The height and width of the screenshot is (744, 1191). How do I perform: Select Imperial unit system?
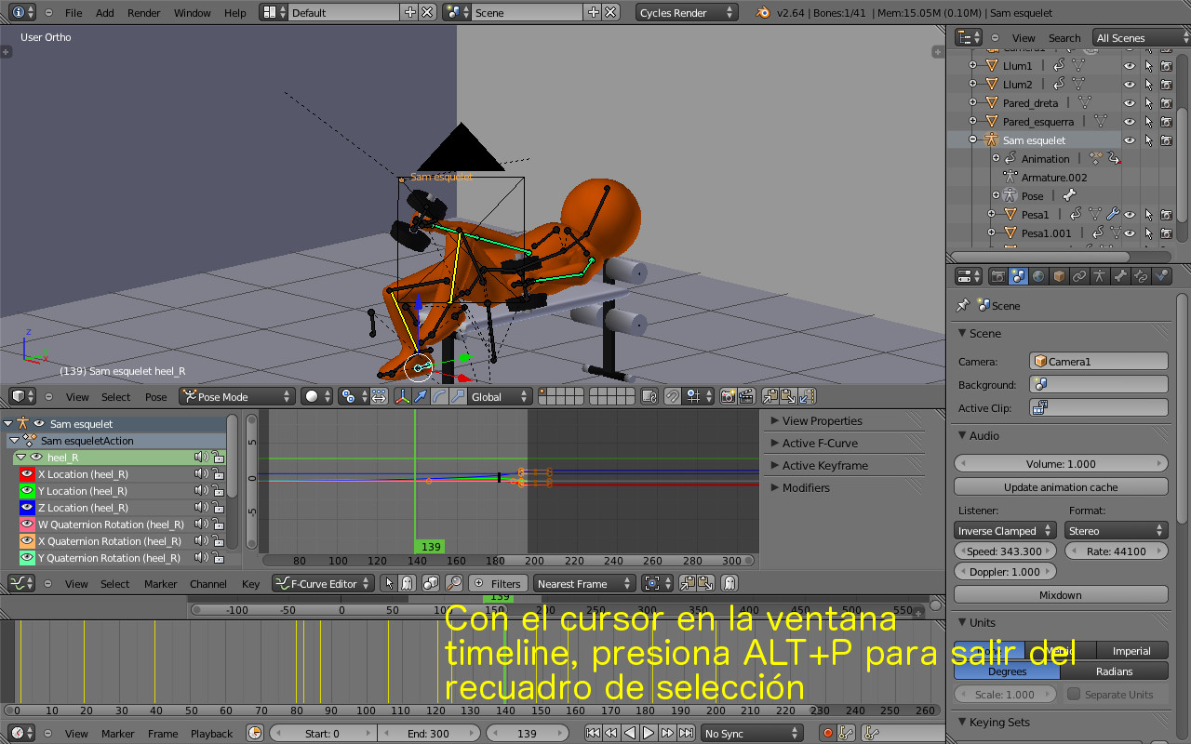[x=1132, y=651]
